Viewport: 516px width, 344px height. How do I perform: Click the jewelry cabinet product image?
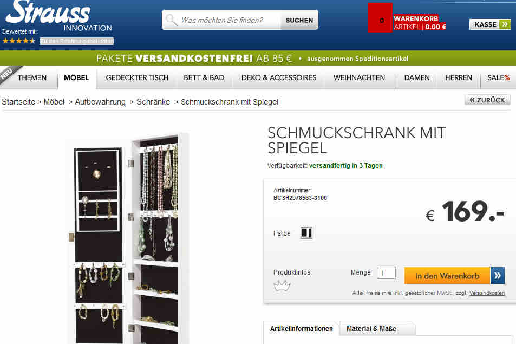click(x=127, y=239)
